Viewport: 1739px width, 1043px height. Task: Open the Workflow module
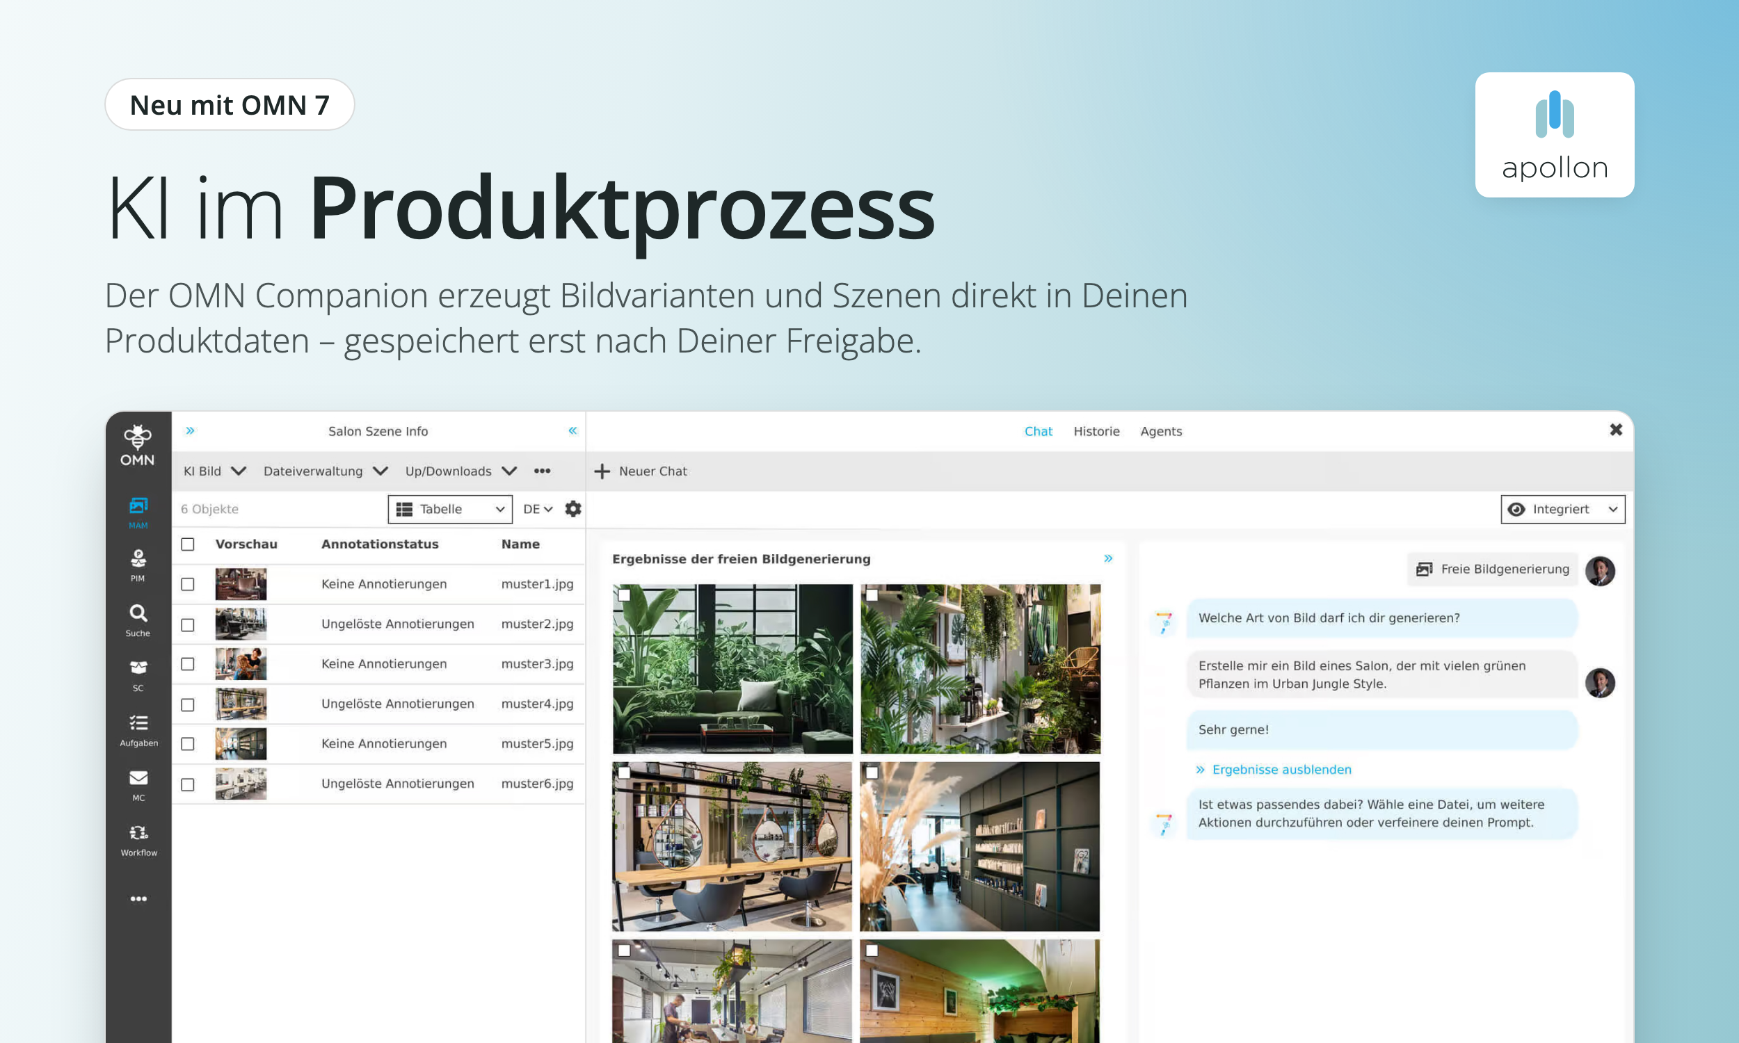138,841
